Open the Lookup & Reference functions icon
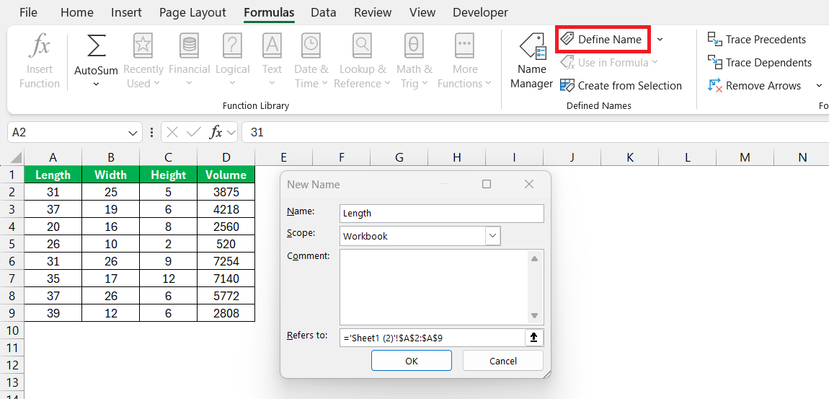This screenshot has width=829, height=399. (x=362, y=46)
